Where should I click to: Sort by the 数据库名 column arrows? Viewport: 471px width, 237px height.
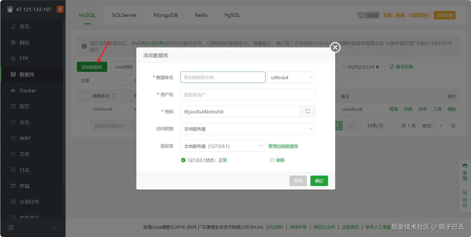[114, 96]
